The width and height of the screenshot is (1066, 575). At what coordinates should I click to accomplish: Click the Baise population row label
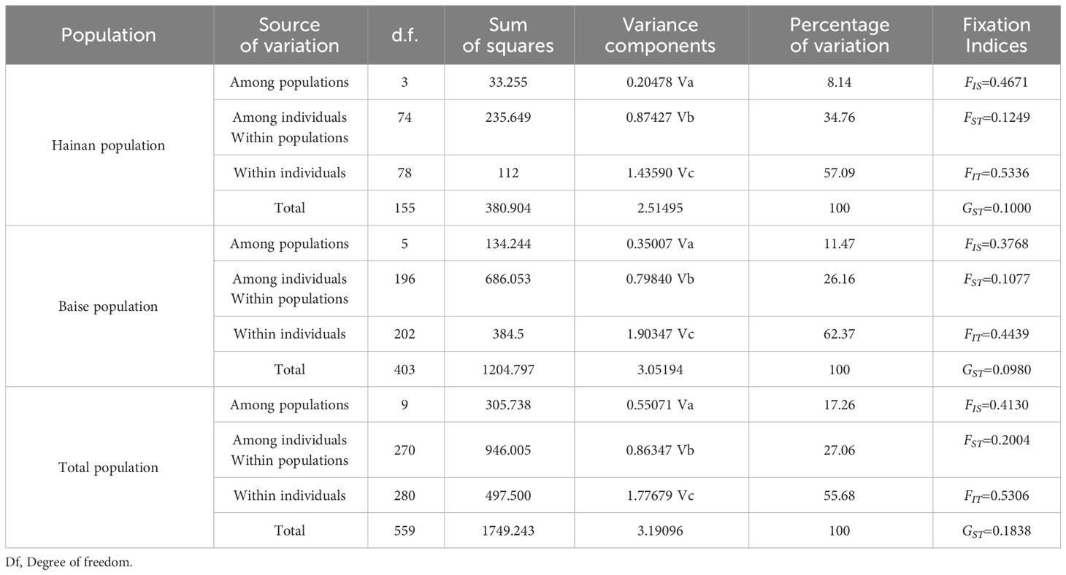click(x=108, y=306)
